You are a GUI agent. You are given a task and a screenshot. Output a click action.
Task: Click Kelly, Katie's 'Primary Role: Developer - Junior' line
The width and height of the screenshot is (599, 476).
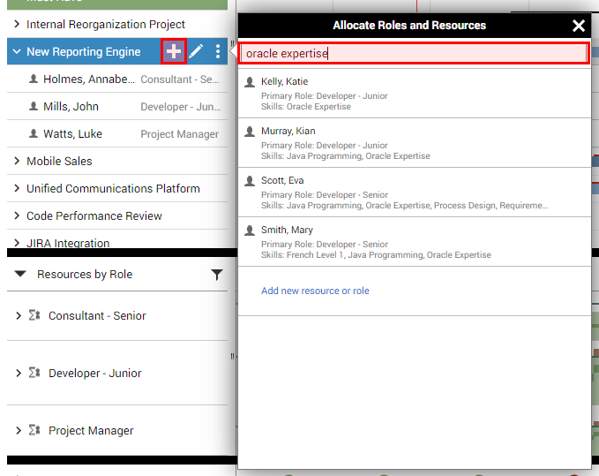[325, 96]
